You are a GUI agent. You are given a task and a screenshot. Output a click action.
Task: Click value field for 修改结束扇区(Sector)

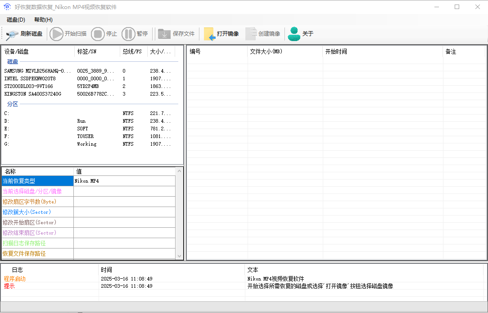(125, 233)
